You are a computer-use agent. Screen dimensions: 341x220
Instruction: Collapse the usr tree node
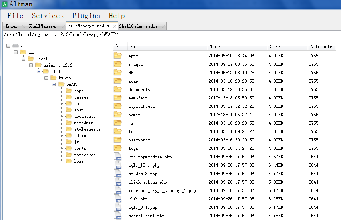(x=16, y=52)
